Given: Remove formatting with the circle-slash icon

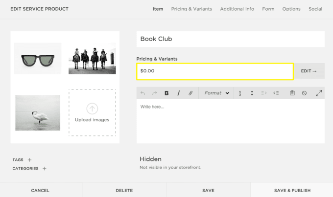Looking at the screenshot, I should 304,93.
